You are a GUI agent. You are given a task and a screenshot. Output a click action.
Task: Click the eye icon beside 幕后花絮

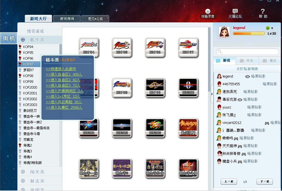click(x=240, y=100)
